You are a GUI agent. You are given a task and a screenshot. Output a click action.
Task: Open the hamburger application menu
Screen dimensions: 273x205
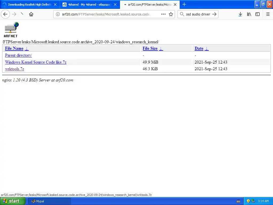[x=268, y=14]
